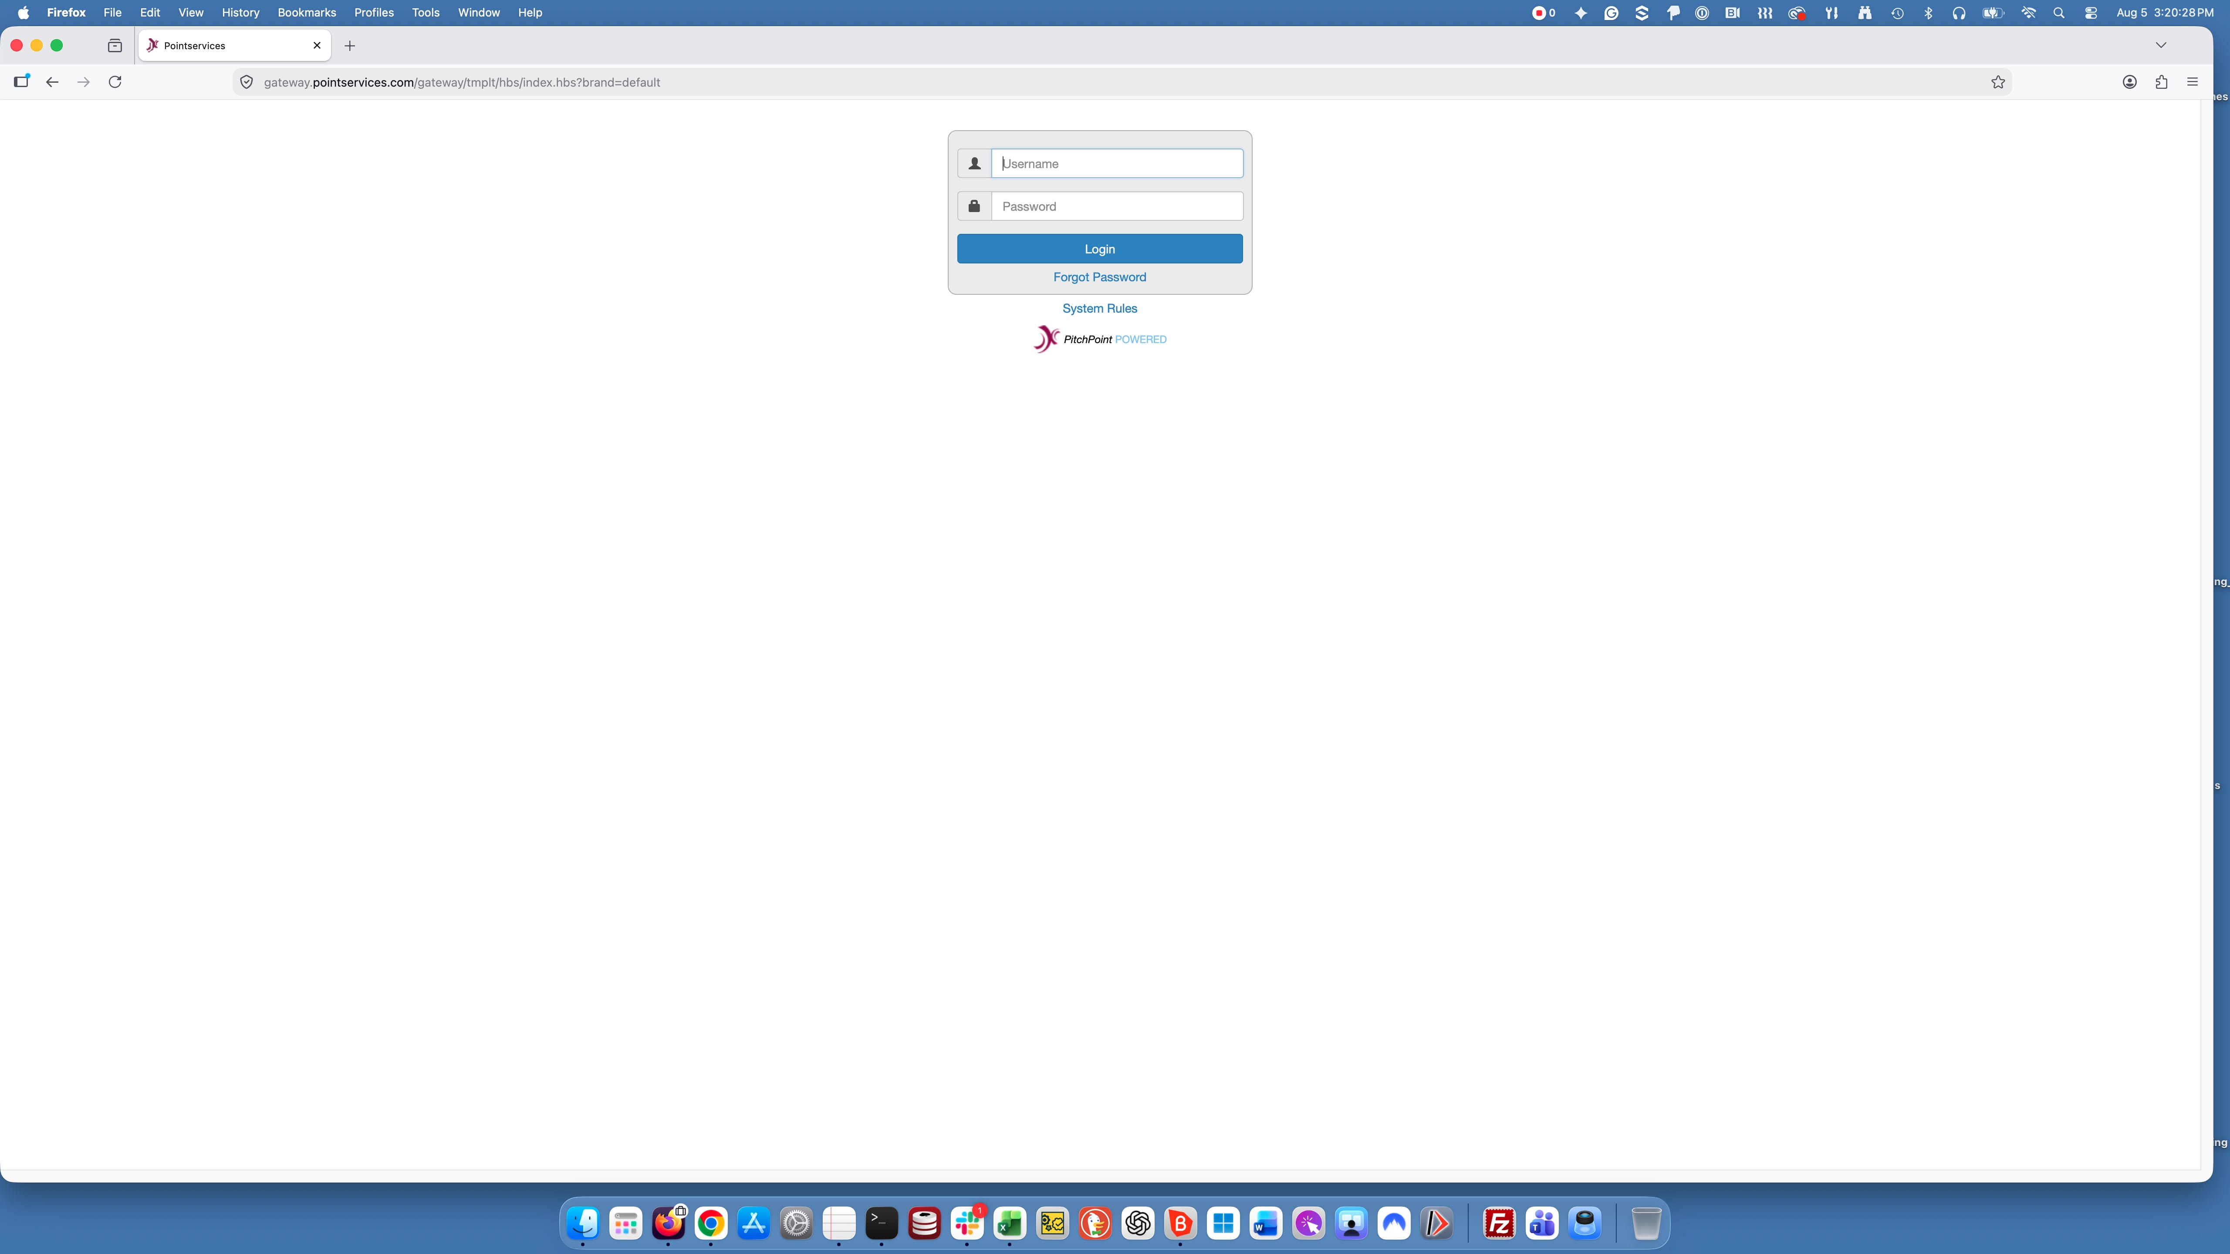Open Microsoft Excel from the Dock
This screenshot has height=1254, width=2230.
[1010, 1224]
